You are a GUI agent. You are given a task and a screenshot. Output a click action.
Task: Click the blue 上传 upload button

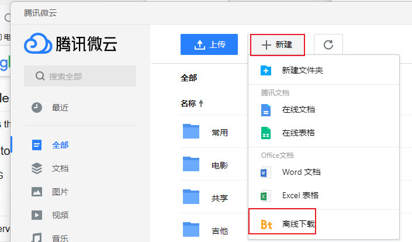coord(209,44)
